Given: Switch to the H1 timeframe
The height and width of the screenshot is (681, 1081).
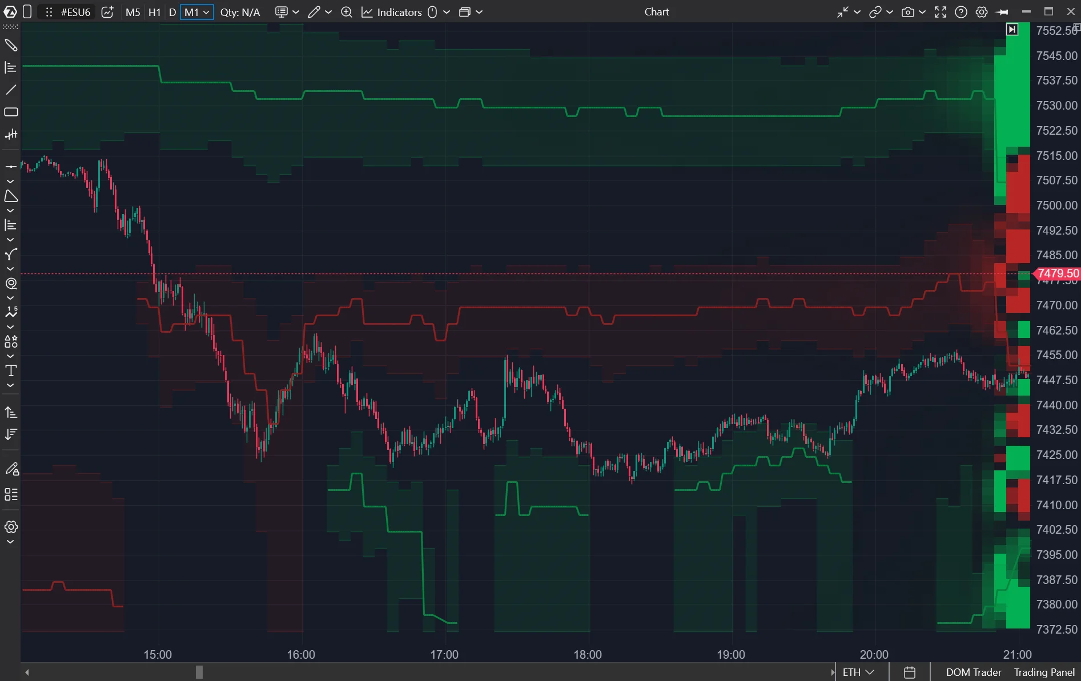Looking at the screenshot, I should 154,12.
